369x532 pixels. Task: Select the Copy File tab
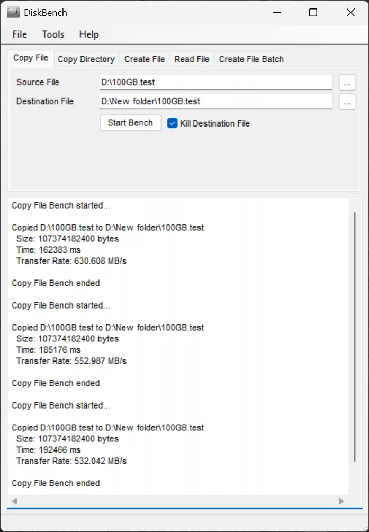(31, 58)
